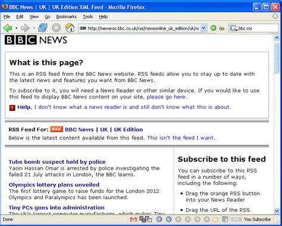Reload the page with the blue arrows

tap(43, 28)
